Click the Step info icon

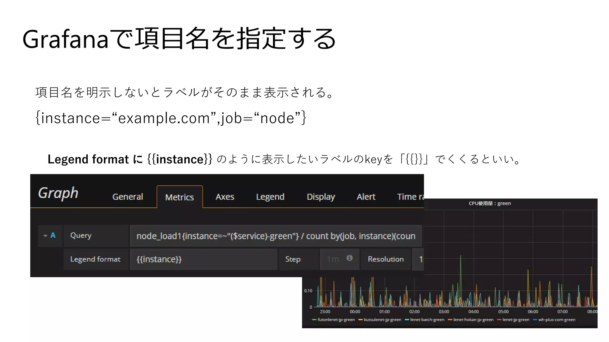350,258
